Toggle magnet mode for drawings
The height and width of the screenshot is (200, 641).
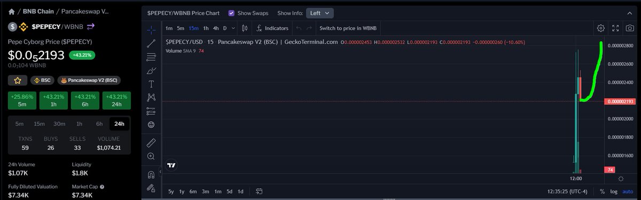tap(151, 175)
